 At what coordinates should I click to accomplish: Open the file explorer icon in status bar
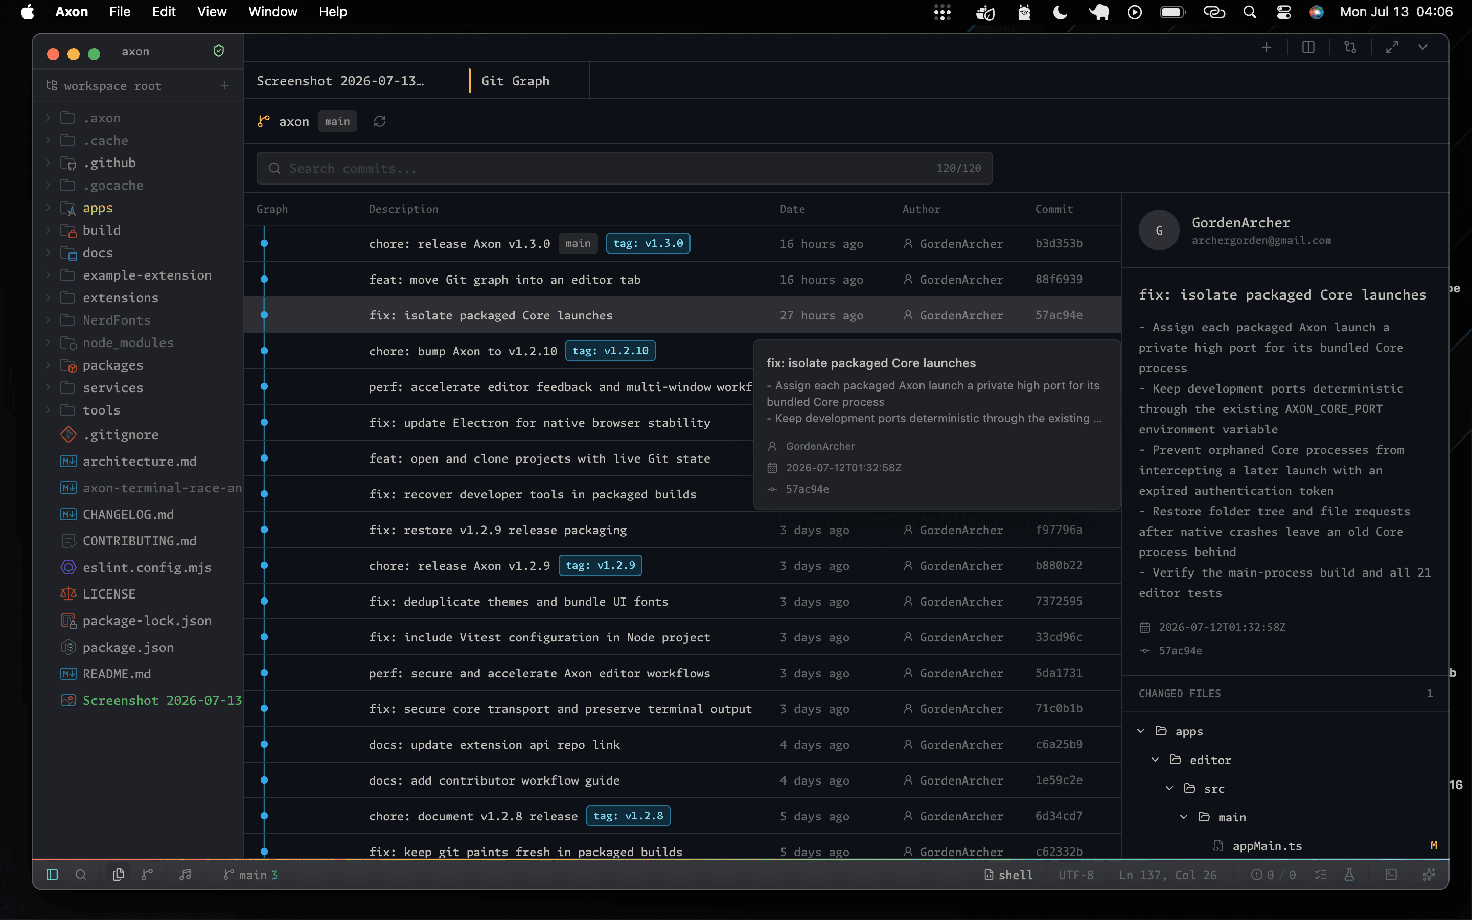pyautogui.click(x=119, y=875)
